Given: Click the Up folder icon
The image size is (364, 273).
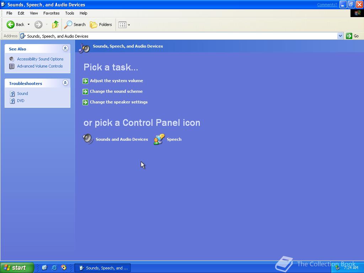Looking at the screenshot, I should [x=55, y=25].
